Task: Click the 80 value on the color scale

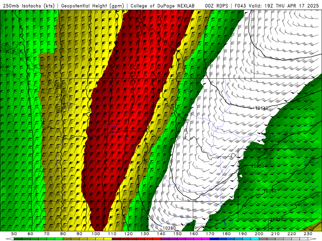Action: point(63,234)
